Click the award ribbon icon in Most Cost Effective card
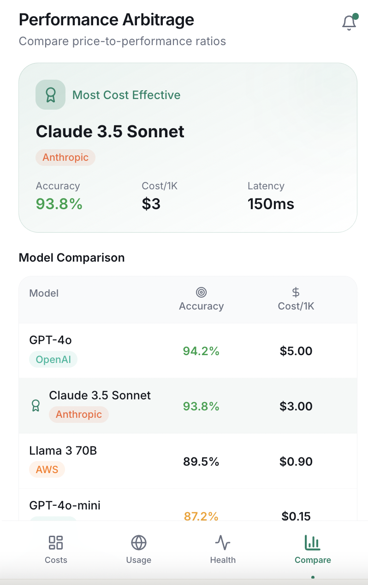Viewport: 368px width, 585px height. [x=50, y=95]
